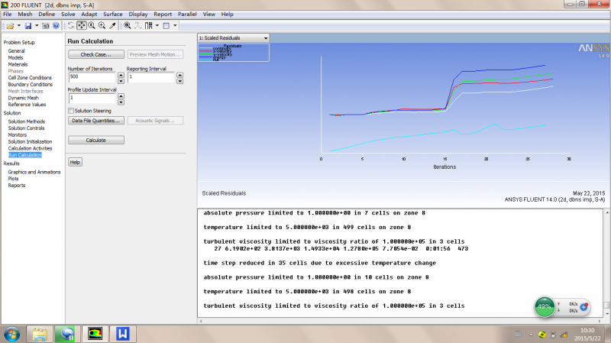Click the camera save-picture icon
Screen dimensions: 611x343
point(46,26)
